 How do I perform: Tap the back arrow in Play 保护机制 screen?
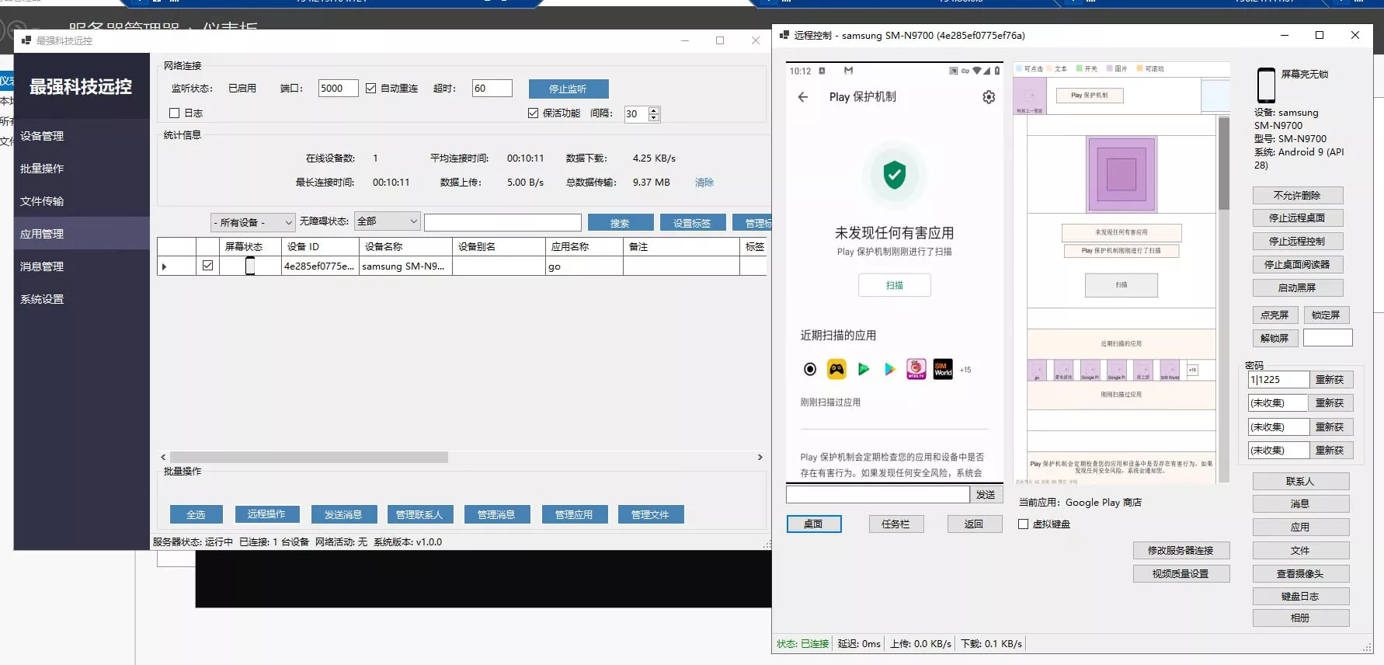pyautogui.click(x=803, y=97)
